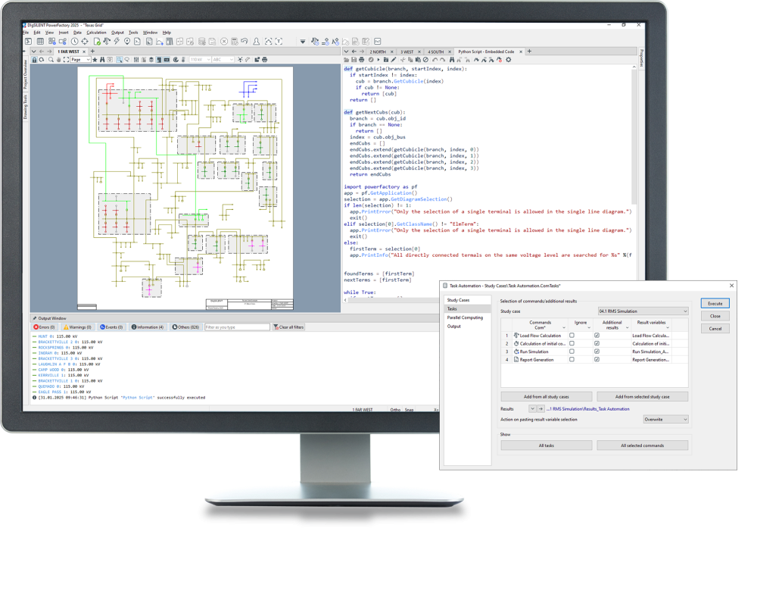Open the Study case dropdown '04.1 RMS Simulation'
The height and width of the screenshot is (597, 757).
pos(643,311)
